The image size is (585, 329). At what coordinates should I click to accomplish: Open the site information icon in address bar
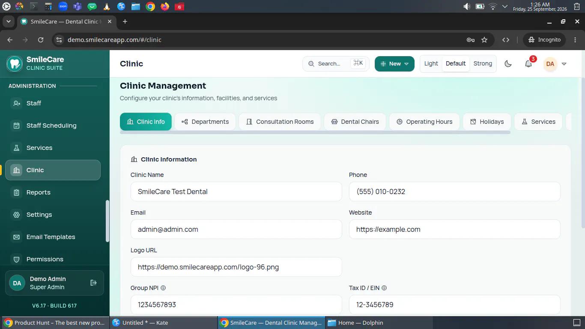pos(59,40)
